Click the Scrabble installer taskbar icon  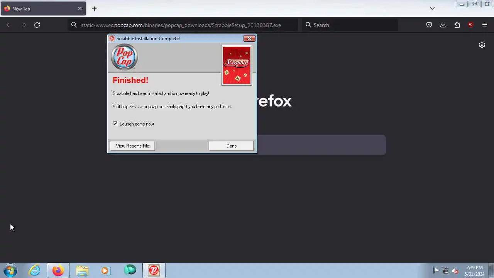(154, 271)
